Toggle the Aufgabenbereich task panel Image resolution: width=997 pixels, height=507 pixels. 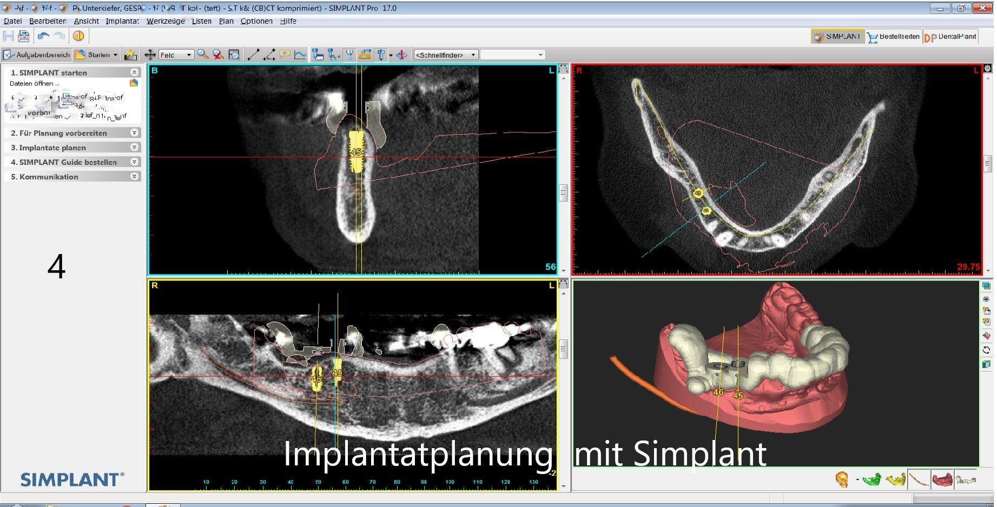pos(36,55)
